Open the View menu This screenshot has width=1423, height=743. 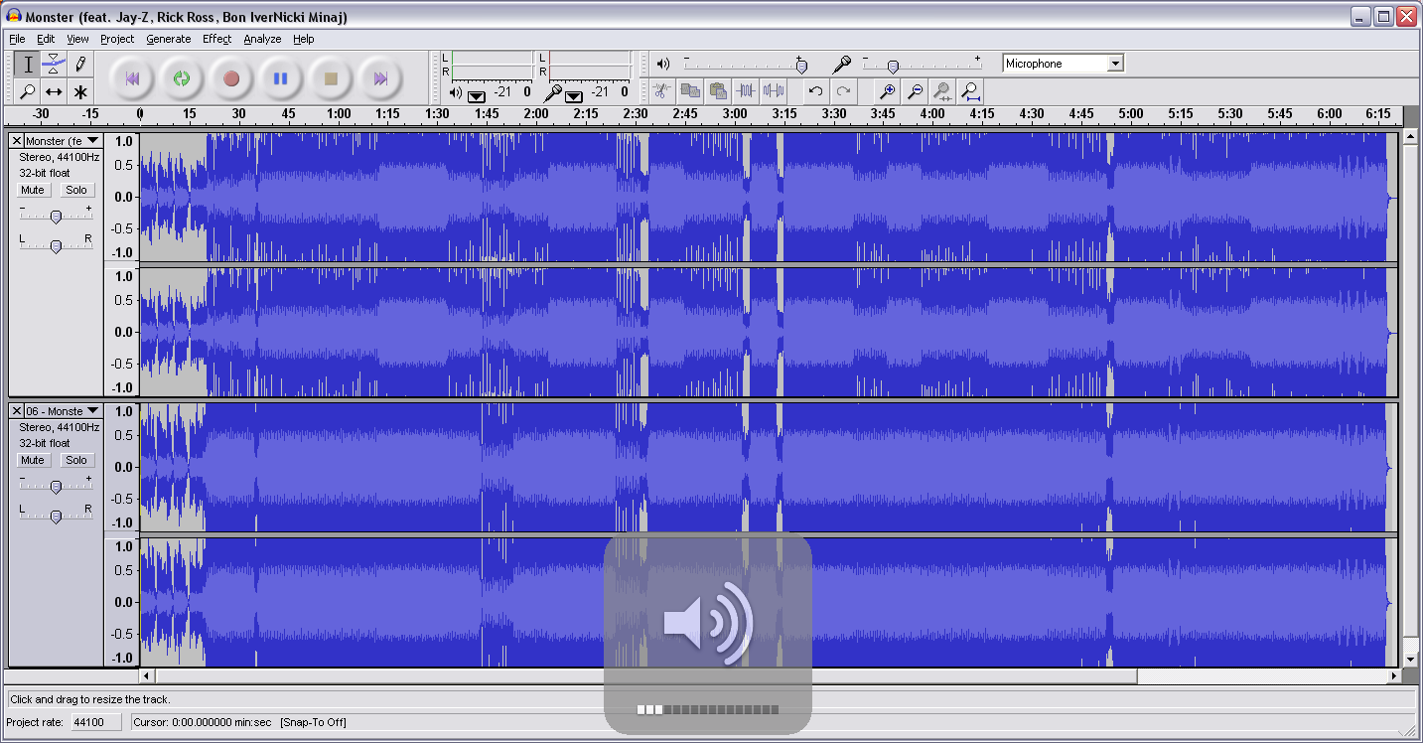coord(77,39)
